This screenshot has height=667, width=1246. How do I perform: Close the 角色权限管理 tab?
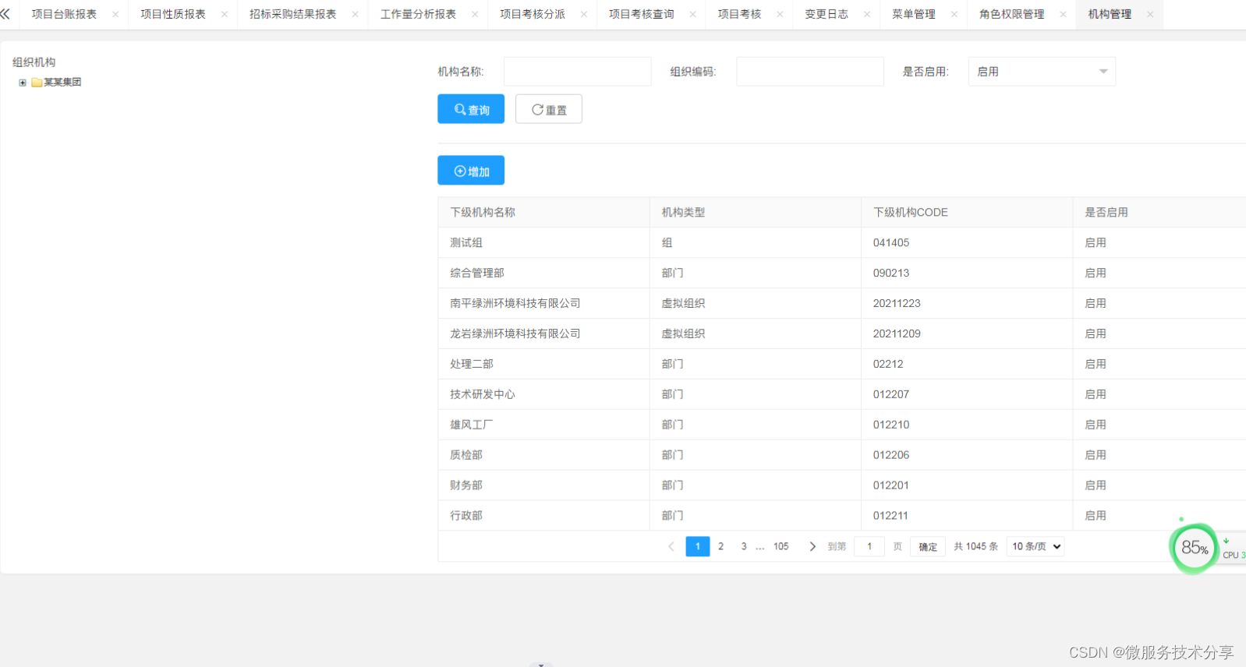tap(1063, 14)
